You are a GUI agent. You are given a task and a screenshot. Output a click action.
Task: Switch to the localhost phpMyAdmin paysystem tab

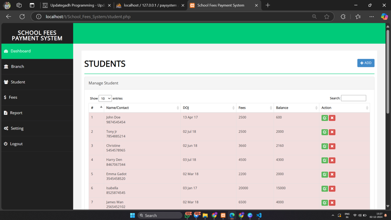coord(150,5)
